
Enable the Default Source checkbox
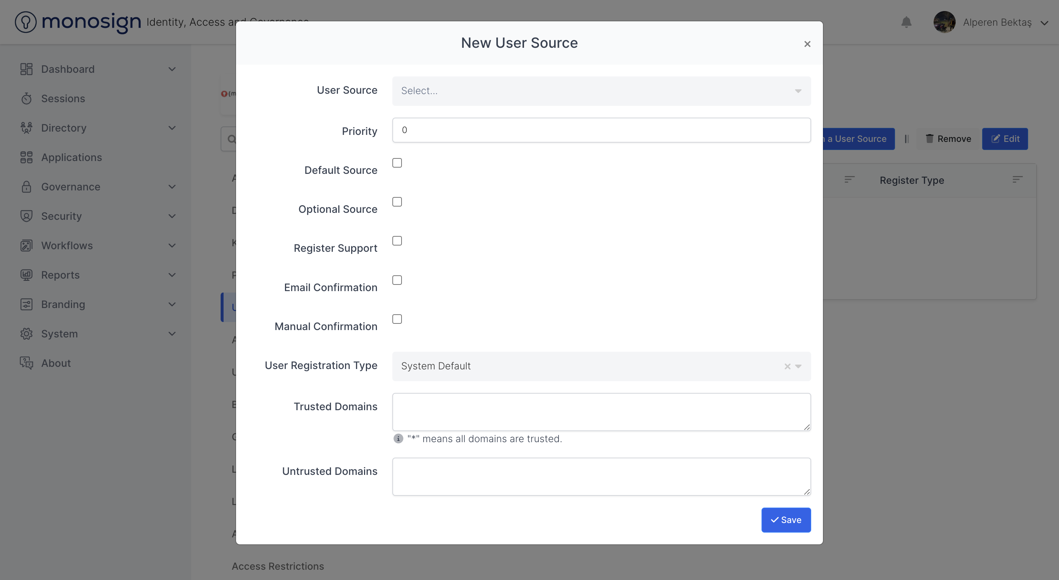[397, 163]
